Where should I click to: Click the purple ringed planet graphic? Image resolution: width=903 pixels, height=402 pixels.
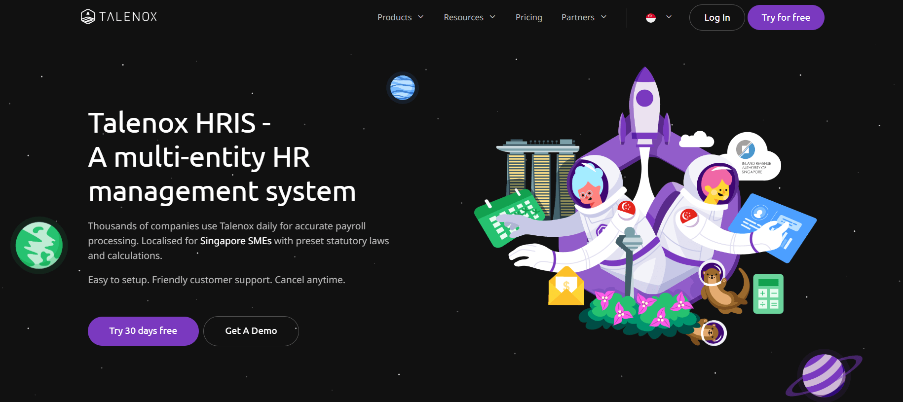click(x=823, y=375)
